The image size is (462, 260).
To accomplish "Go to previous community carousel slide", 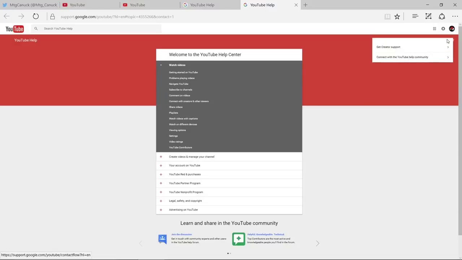I will (140, 244).
